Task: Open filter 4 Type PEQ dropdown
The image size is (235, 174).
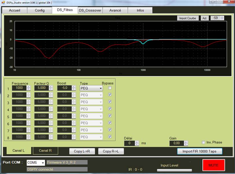Action: click(x=91, y=109)
